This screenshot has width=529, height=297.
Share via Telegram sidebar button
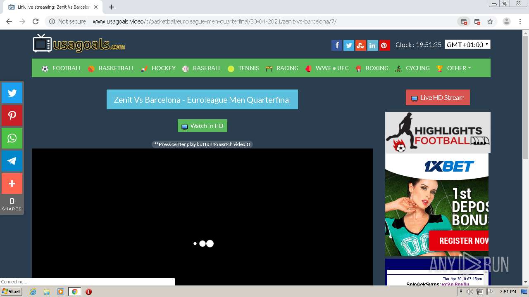tap(12, 161)
